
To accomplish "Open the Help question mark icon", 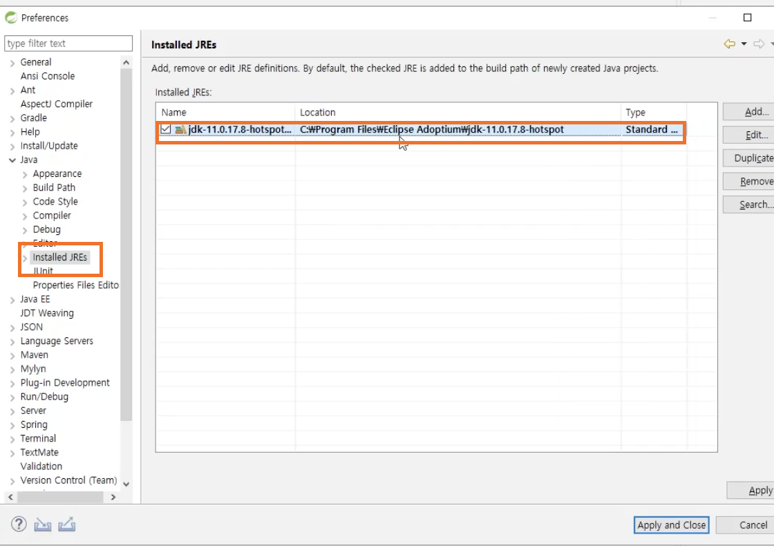I will (x=19, y=525).
